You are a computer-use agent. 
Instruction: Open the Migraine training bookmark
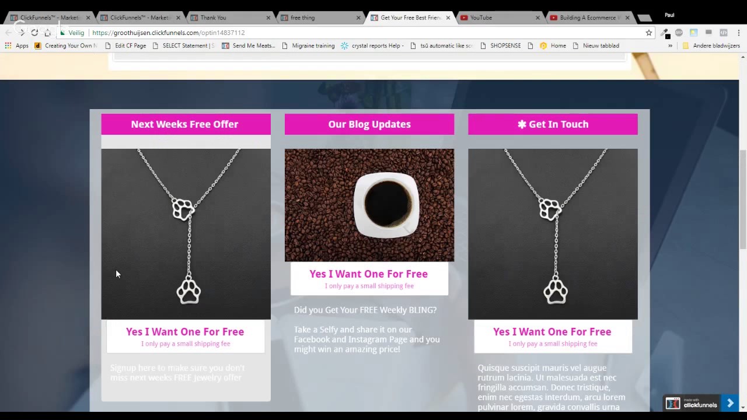coord(308,45)
